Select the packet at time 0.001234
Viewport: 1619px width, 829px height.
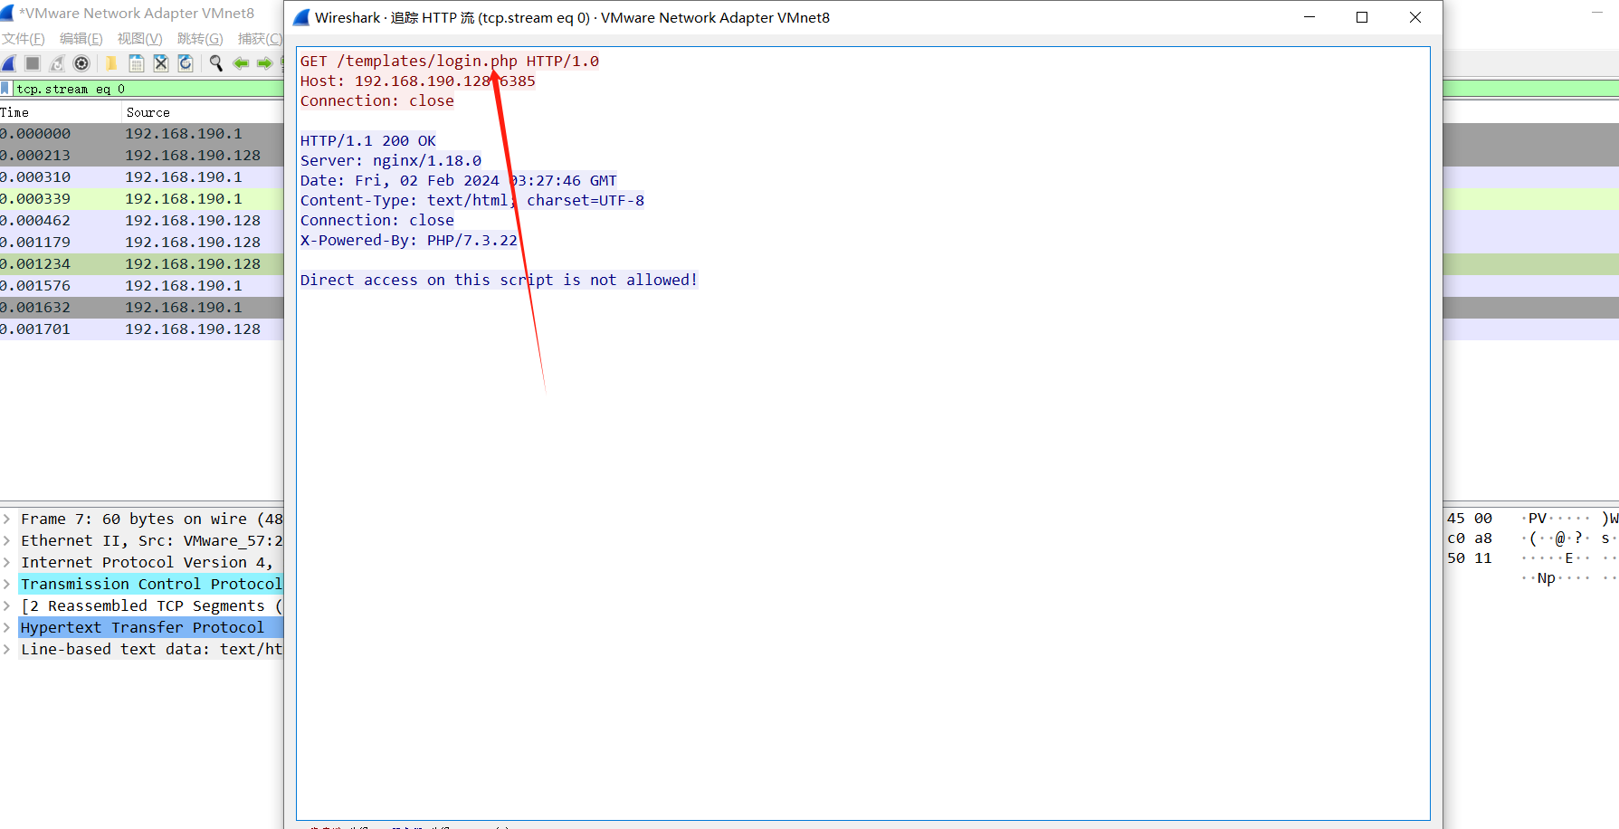[x=142, y=263]
